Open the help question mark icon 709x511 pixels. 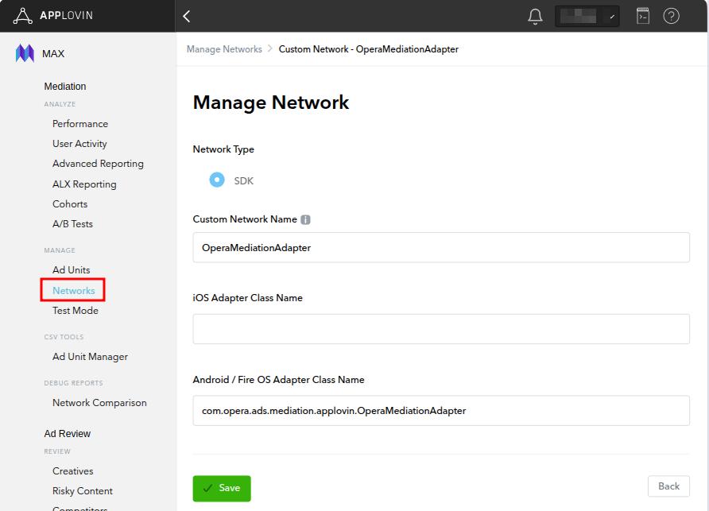click(x=670, y=16)
